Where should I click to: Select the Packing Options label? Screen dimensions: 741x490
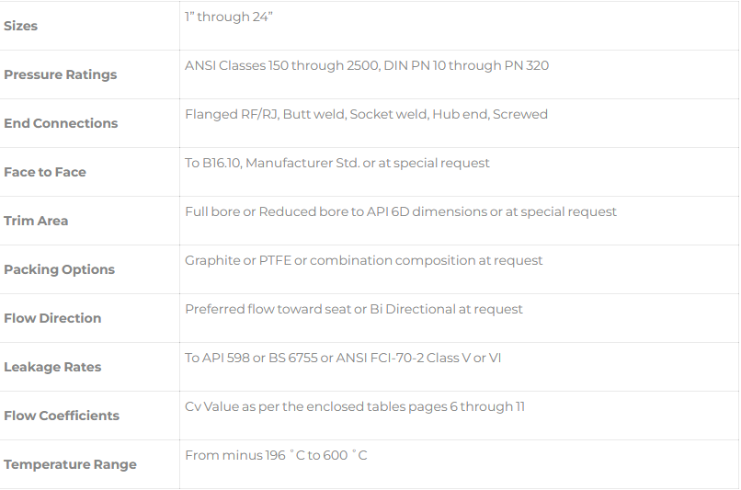[x=60, y=269]
